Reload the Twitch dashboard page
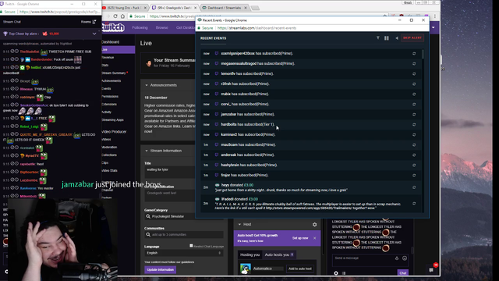 click(115, 16)
